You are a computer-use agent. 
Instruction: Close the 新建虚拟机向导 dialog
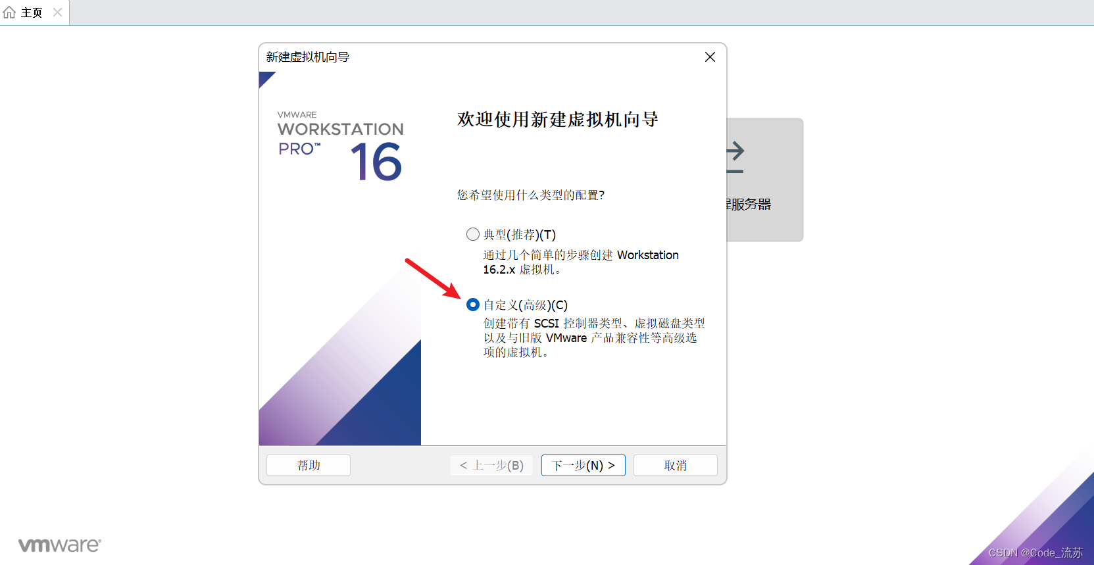[710, 57]
